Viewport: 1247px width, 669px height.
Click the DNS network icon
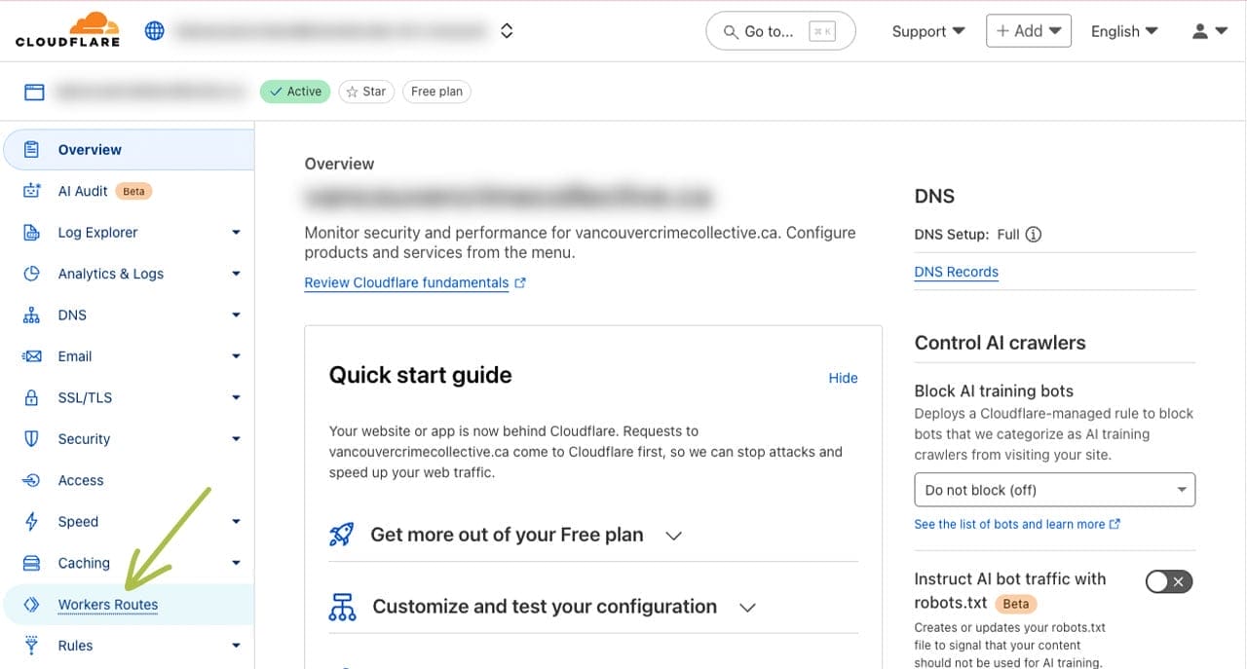(32, 316)
